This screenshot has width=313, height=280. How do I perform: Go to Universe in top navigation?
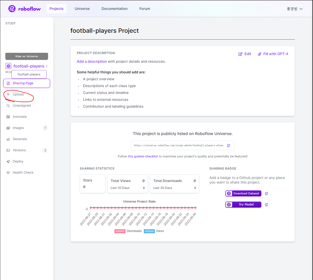click(x=82, y=9)
